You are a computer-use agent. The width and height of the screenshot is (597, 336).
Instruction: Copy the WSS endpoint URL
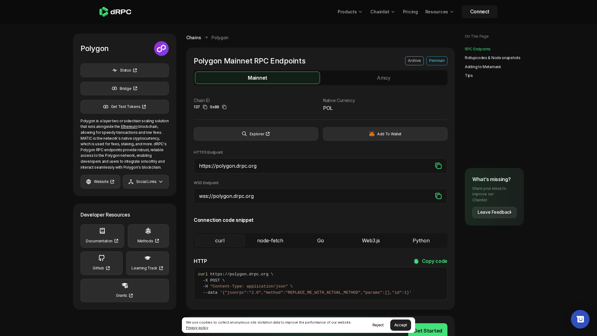pos(438,196)
